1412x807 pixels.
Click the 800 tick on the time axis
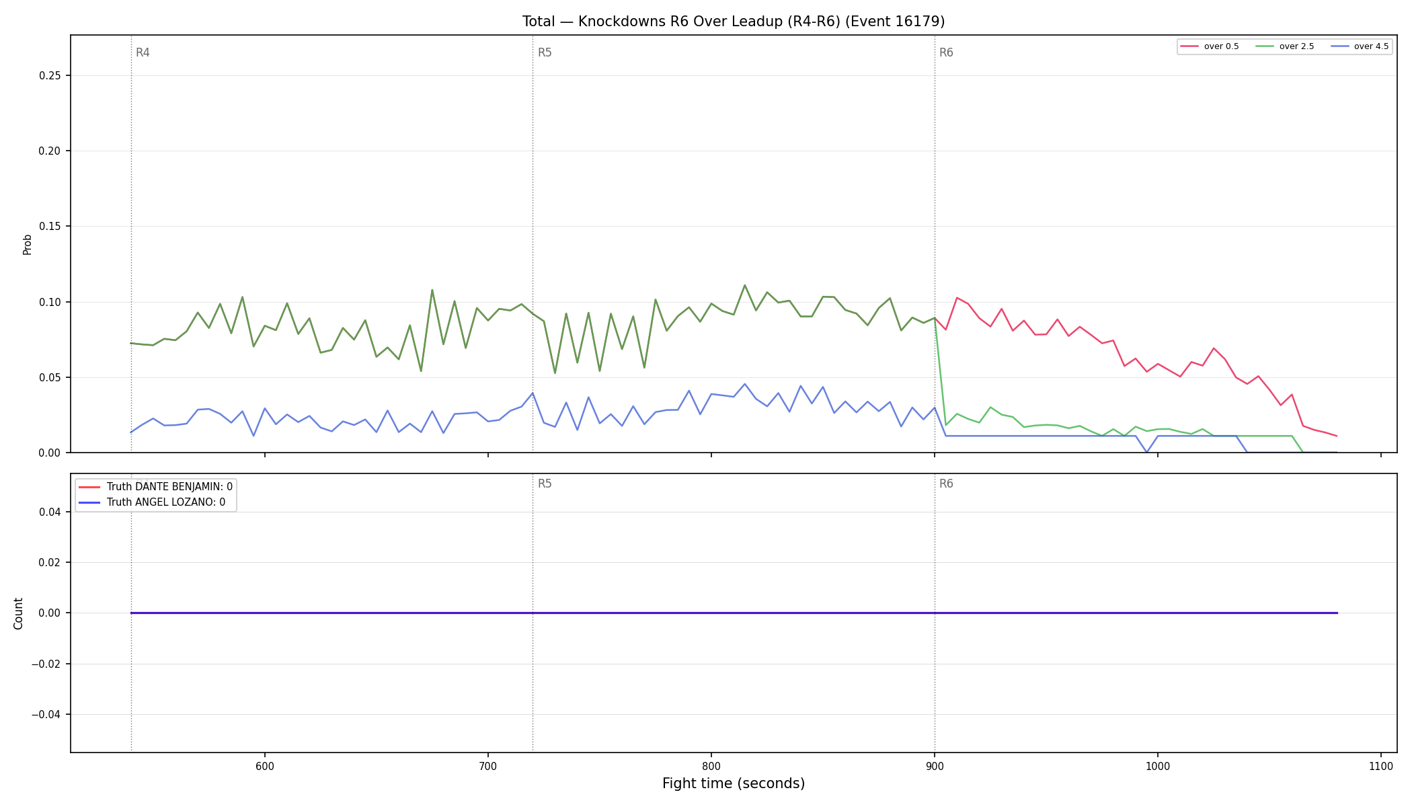(711, 767)
